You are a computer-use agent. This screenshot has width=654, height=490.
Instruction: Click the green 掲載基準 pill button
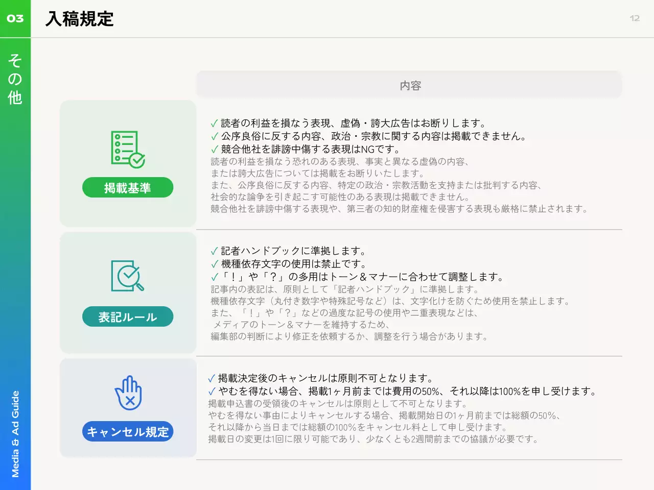click(128, 188)
